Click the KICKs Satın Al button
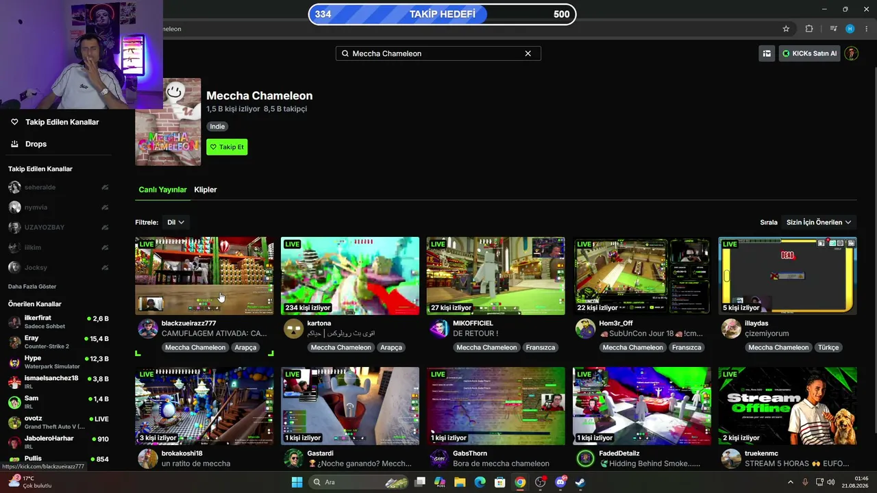877x493 pixels. point(809,53)
